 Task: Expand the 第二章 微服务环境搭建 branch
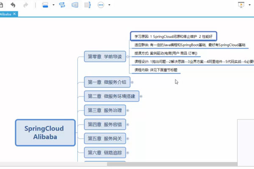pos(141,96)
